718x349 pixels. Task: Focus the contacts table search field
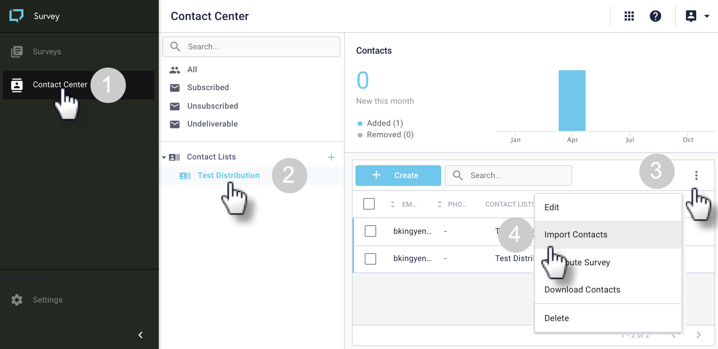tap(508, 175)
